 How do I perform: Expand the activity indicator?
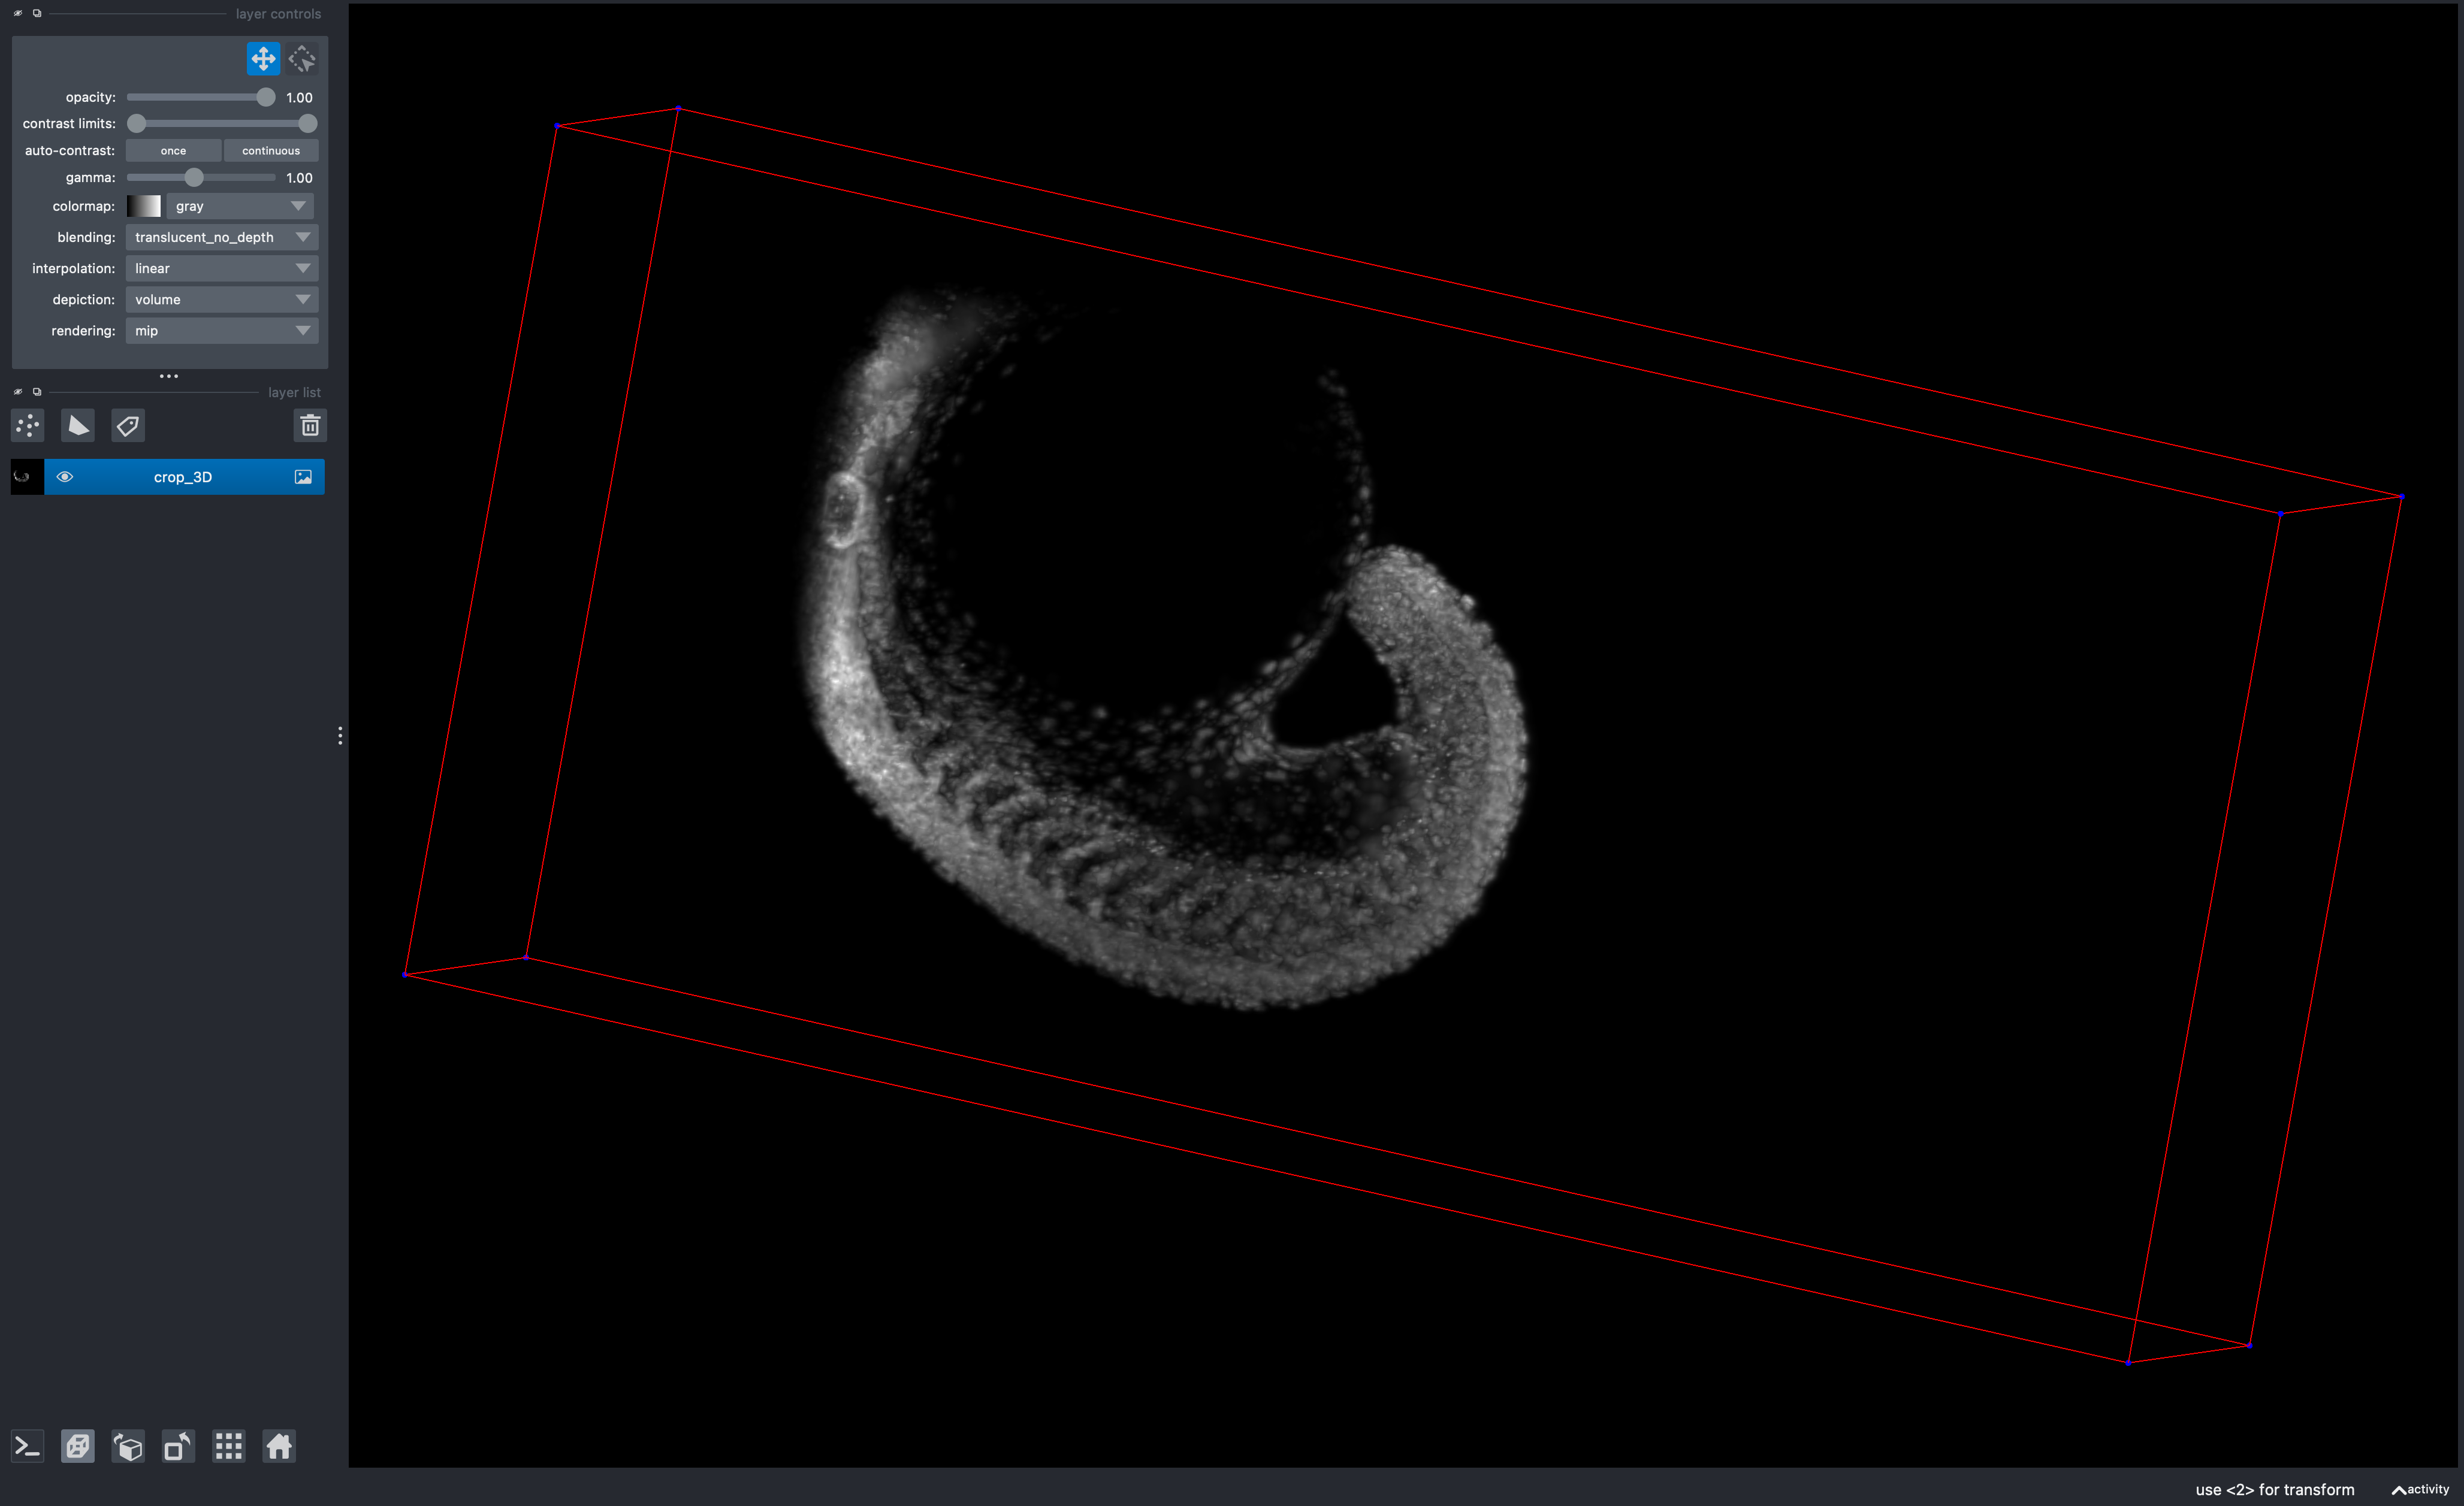[2420, 1489]
